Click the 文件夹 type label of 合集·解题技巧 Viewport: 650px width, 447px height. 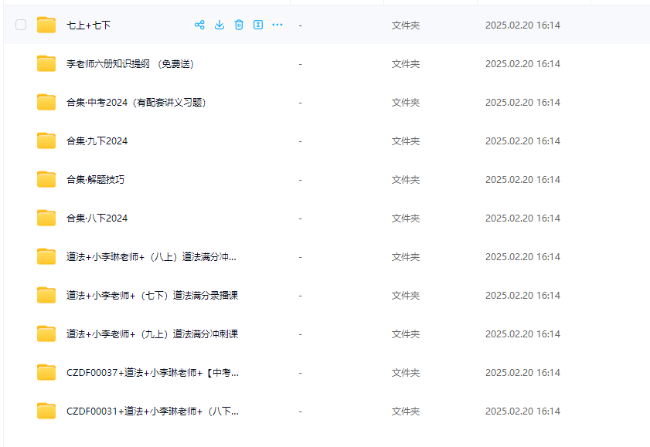pos(405,179)
